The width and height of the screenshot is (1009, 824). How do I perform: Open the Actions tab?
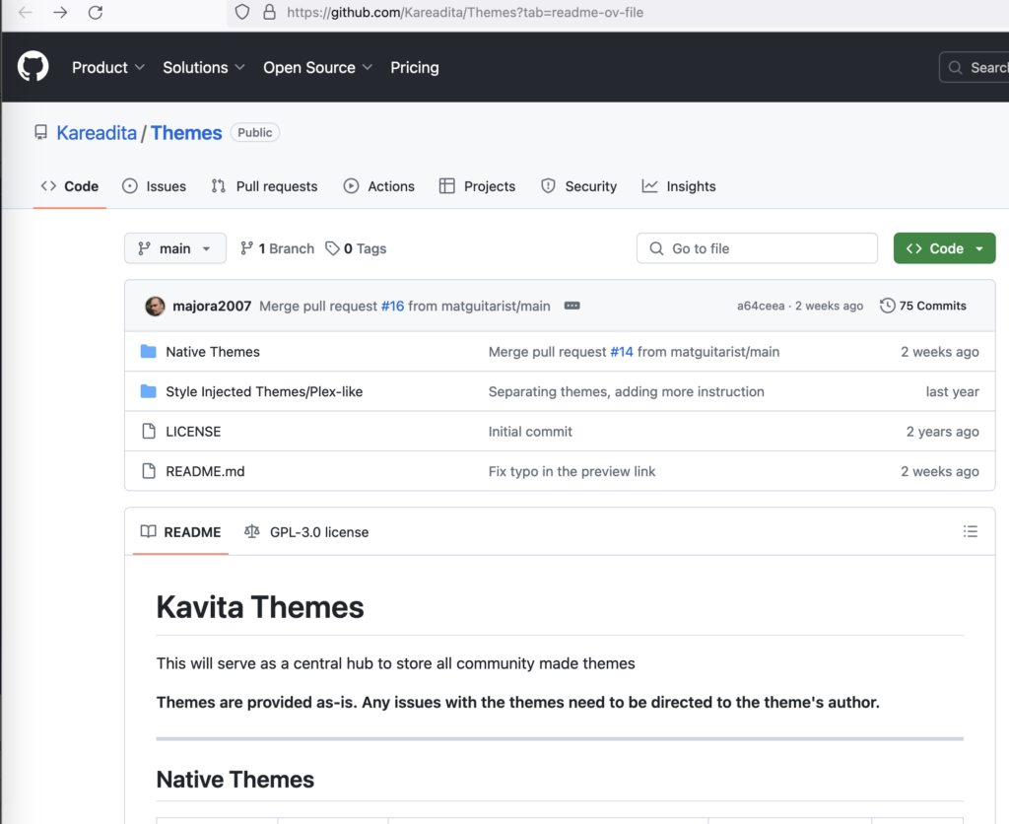pos(379,186)
